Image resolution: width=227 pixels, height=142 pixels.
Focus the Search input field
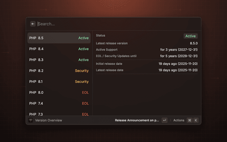pyautogui.click(x=117, y=24)
